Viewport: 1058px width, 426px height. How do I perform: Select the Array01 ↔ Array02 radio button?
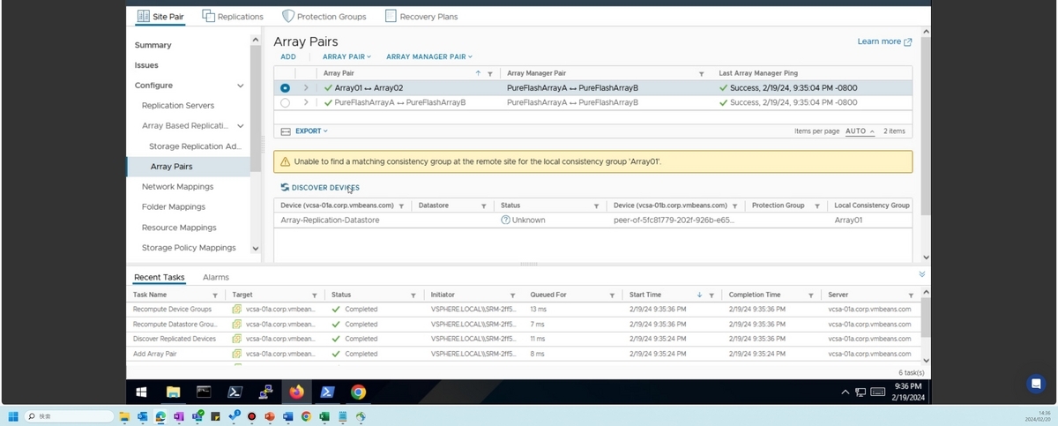[285, 88]
